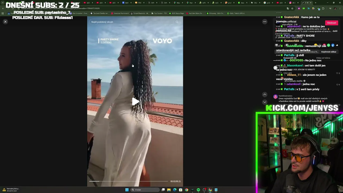Click the magnifier icon in video search
The image size is (343, 193).
(x=177, y=22)
